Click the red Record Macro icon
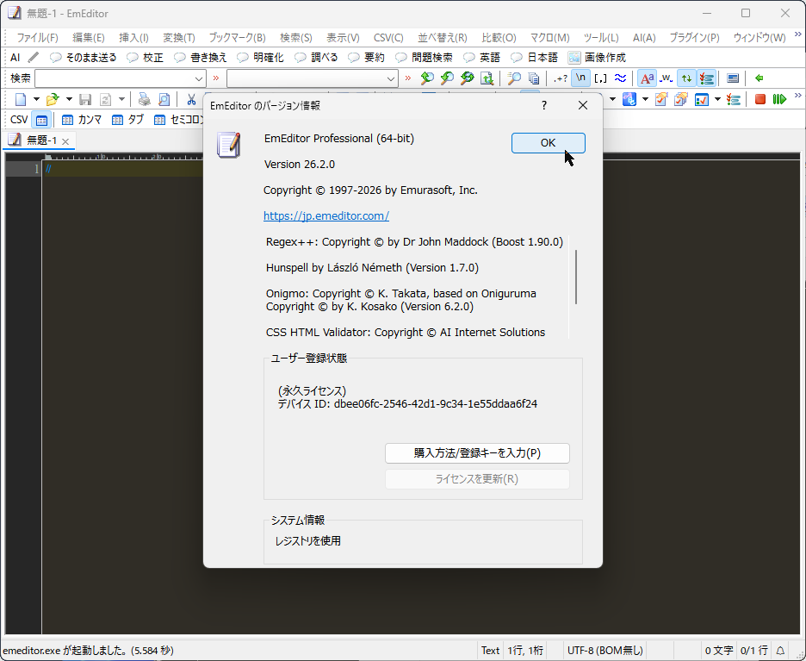 coord(760,99)
